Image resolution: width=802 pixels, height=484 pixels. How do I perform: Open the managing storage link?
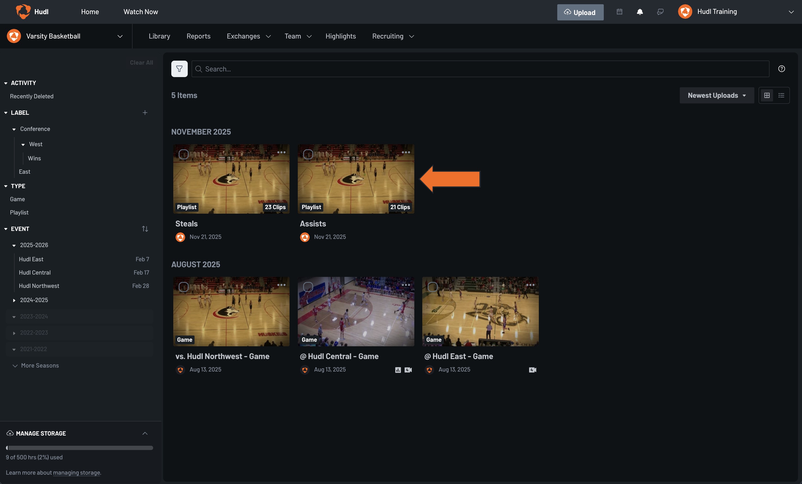[77, 473]
